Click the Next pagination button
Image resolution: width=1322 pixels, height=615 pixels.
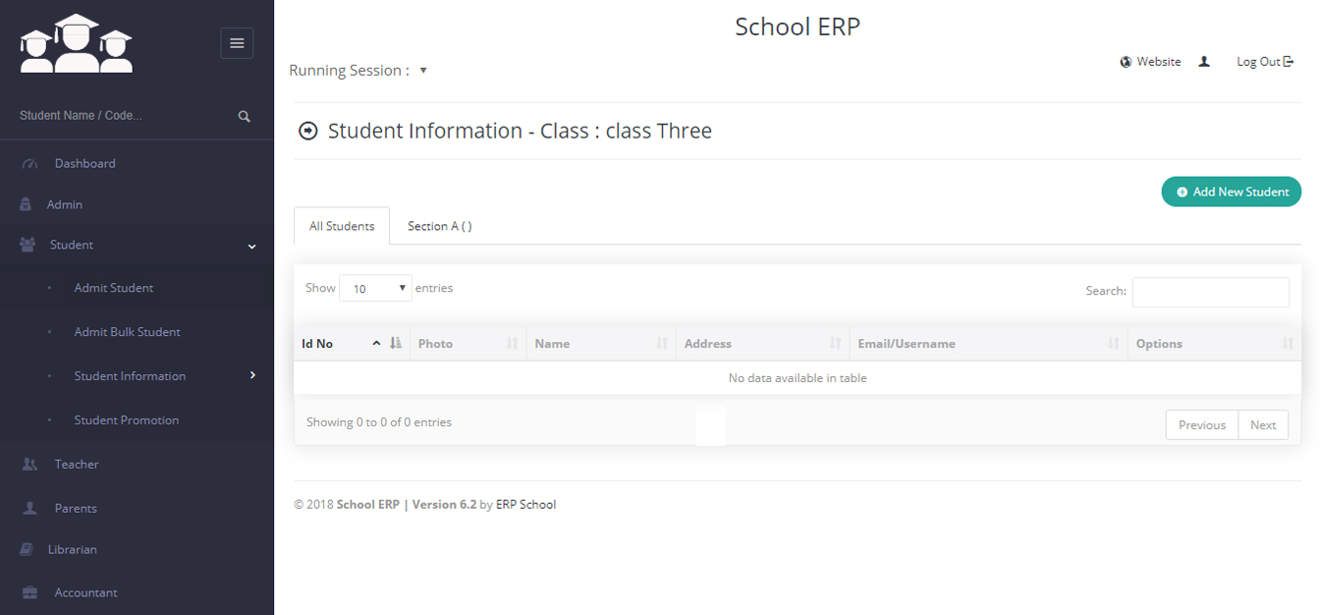[x=1263, y=425]
